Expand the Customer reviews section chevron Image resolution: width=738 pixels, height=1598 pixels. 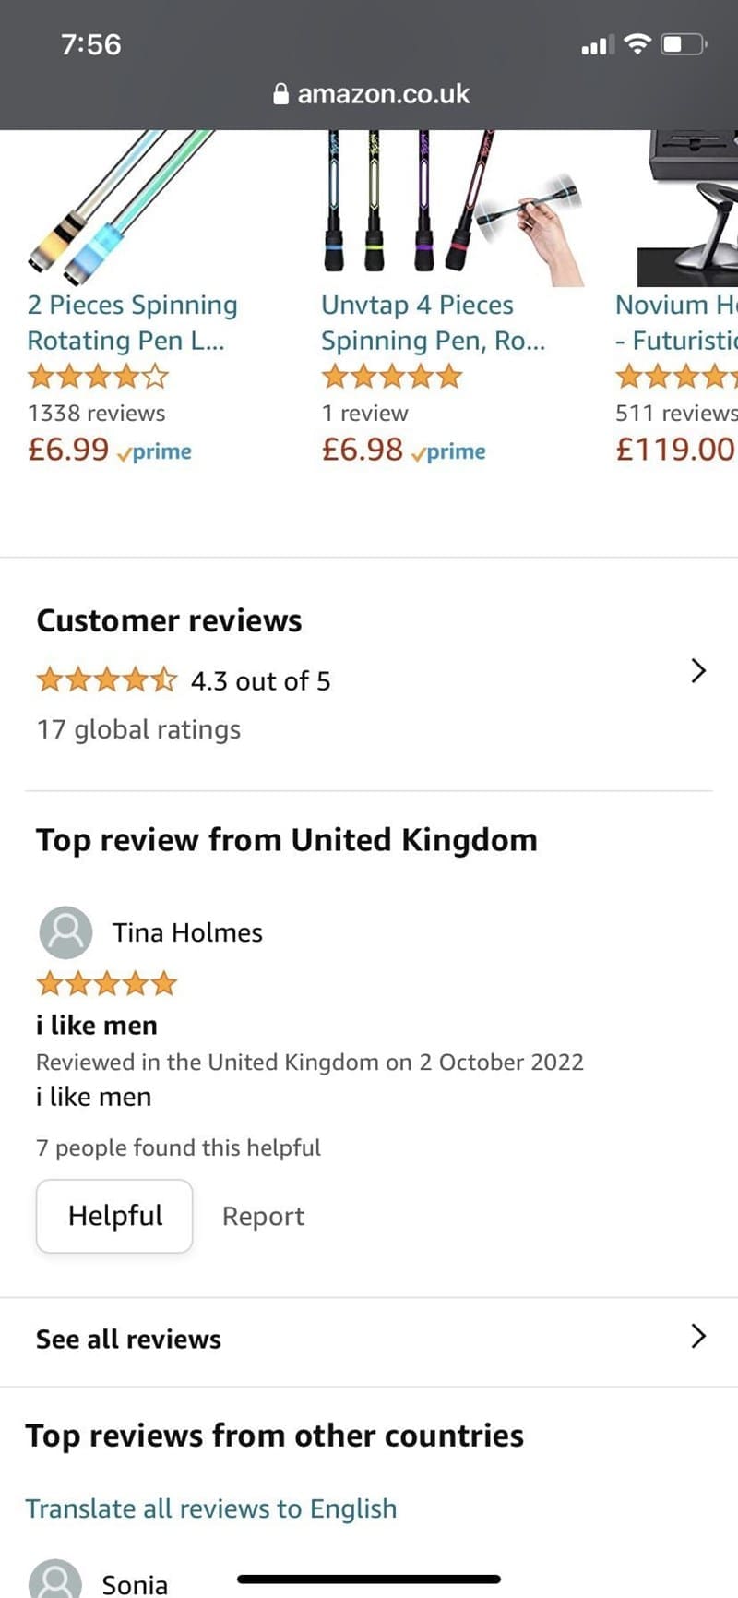[697, 671]
